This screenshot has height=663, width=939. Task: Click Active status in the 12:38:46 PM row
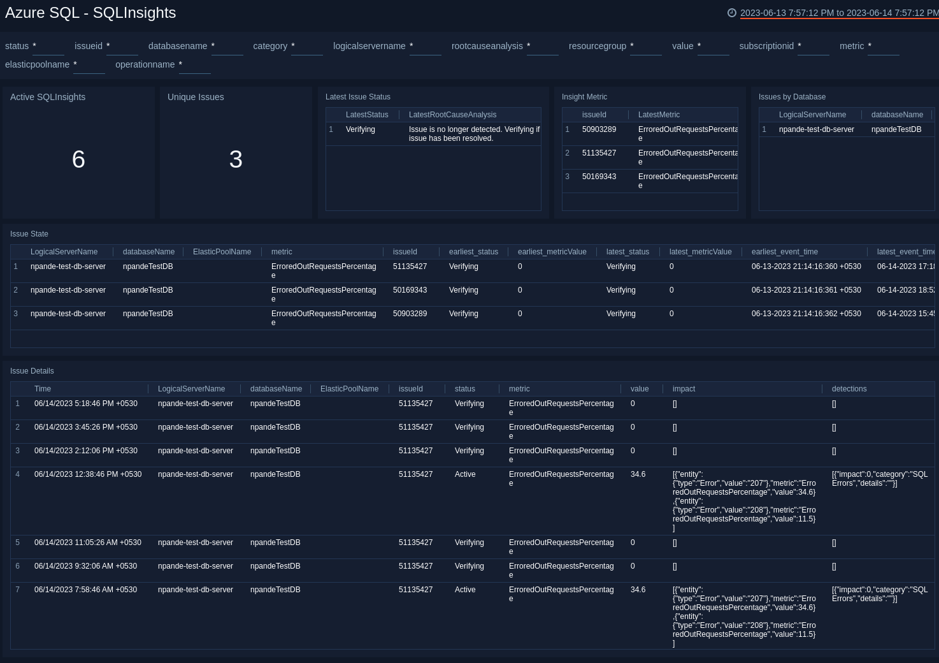click(465, 474)
